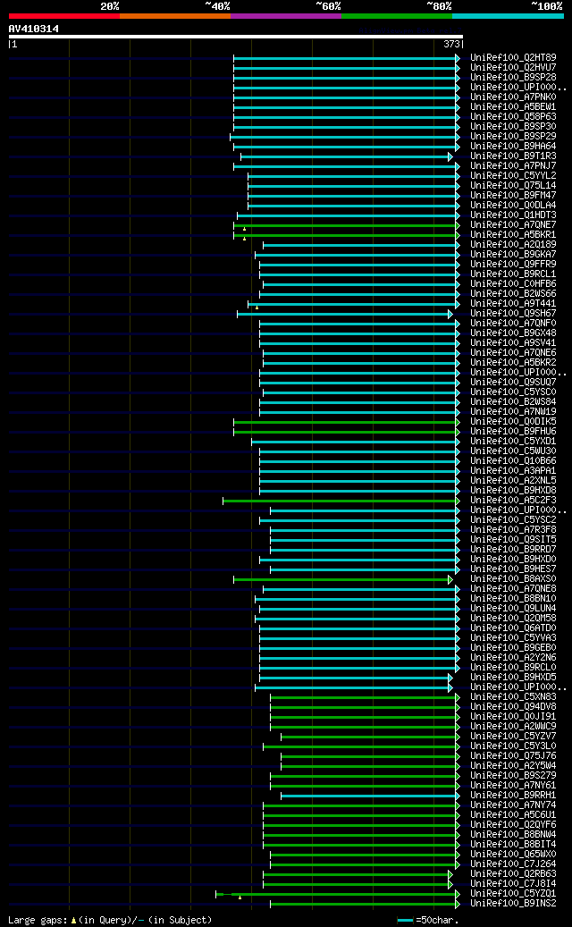Viewport: 572px width, 927px height.
Task: Open hit UniRef100_Q2HVU7
Action: click(x=513, y=67)
